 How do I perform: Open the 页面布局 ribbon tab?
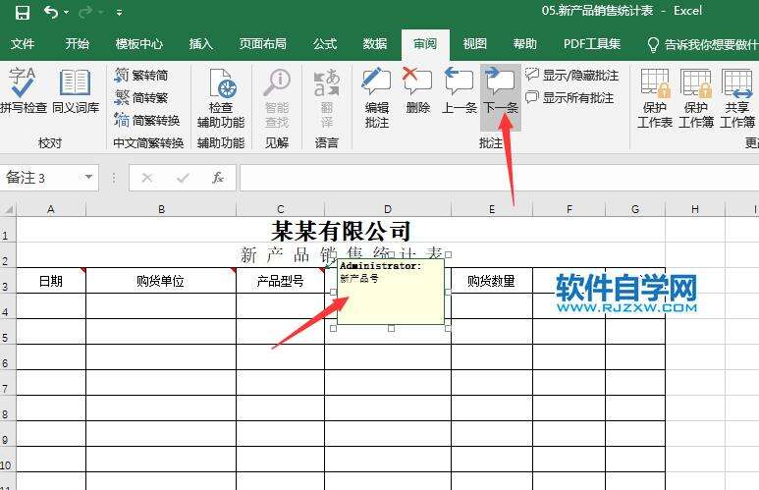point(263,44)
